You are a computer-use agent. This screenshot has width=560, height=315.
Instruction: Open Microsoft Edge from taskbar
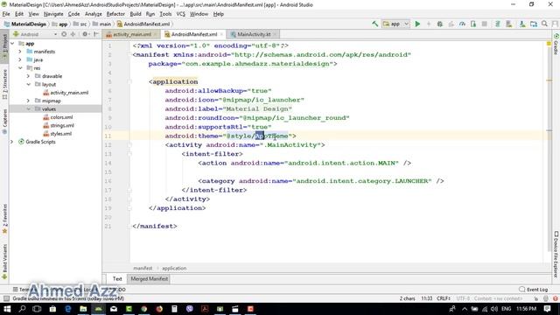pos(68,309)
